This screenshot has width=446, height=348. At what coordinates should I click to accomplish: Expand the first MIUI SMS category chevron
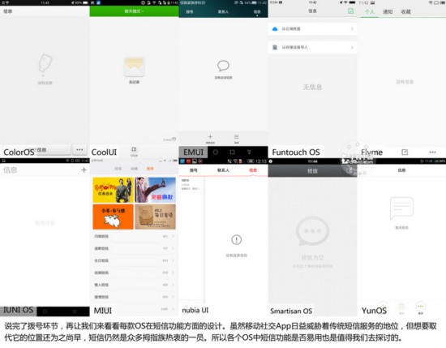(173, 236)
